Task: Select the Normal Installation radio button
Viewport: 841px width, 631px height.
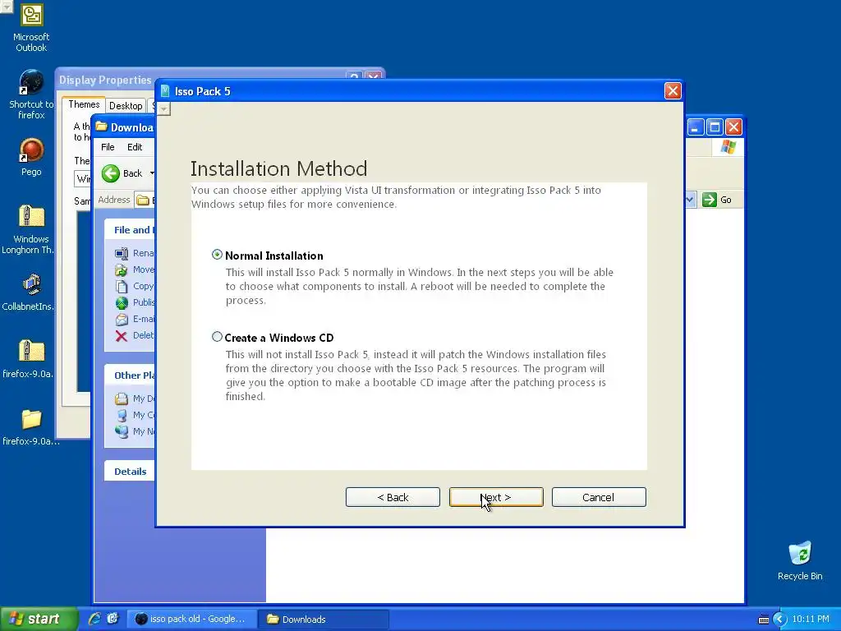Action: coord(217,255)
